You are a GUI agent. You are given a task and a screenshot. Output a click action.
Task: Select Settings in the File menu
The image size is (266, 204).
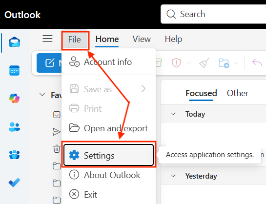[108, 155]
